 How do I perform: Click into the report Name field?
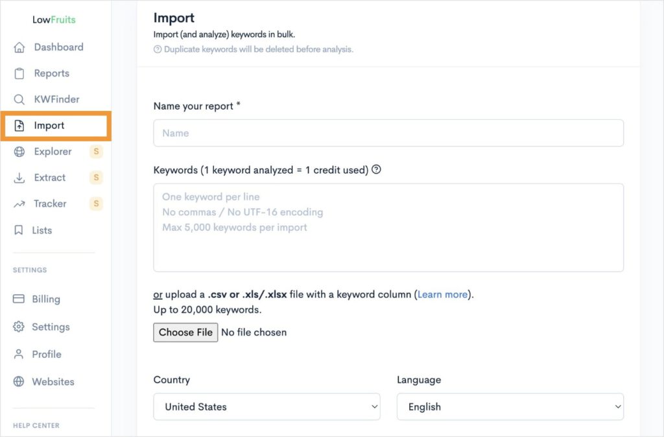click(x=388, y=133)
